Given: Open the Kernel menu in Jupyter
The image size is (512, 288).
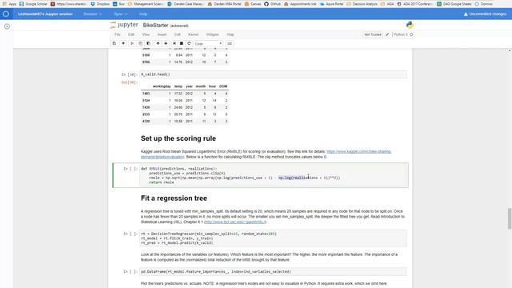Looking at the screenshot, I should pyautogui.click(x=193, y=34).
